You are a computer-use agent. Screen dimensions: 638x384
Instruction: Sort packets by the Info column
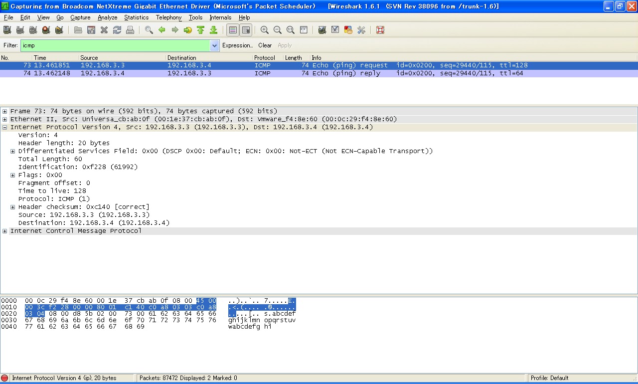pyautogui.click(x=474, y=58)
